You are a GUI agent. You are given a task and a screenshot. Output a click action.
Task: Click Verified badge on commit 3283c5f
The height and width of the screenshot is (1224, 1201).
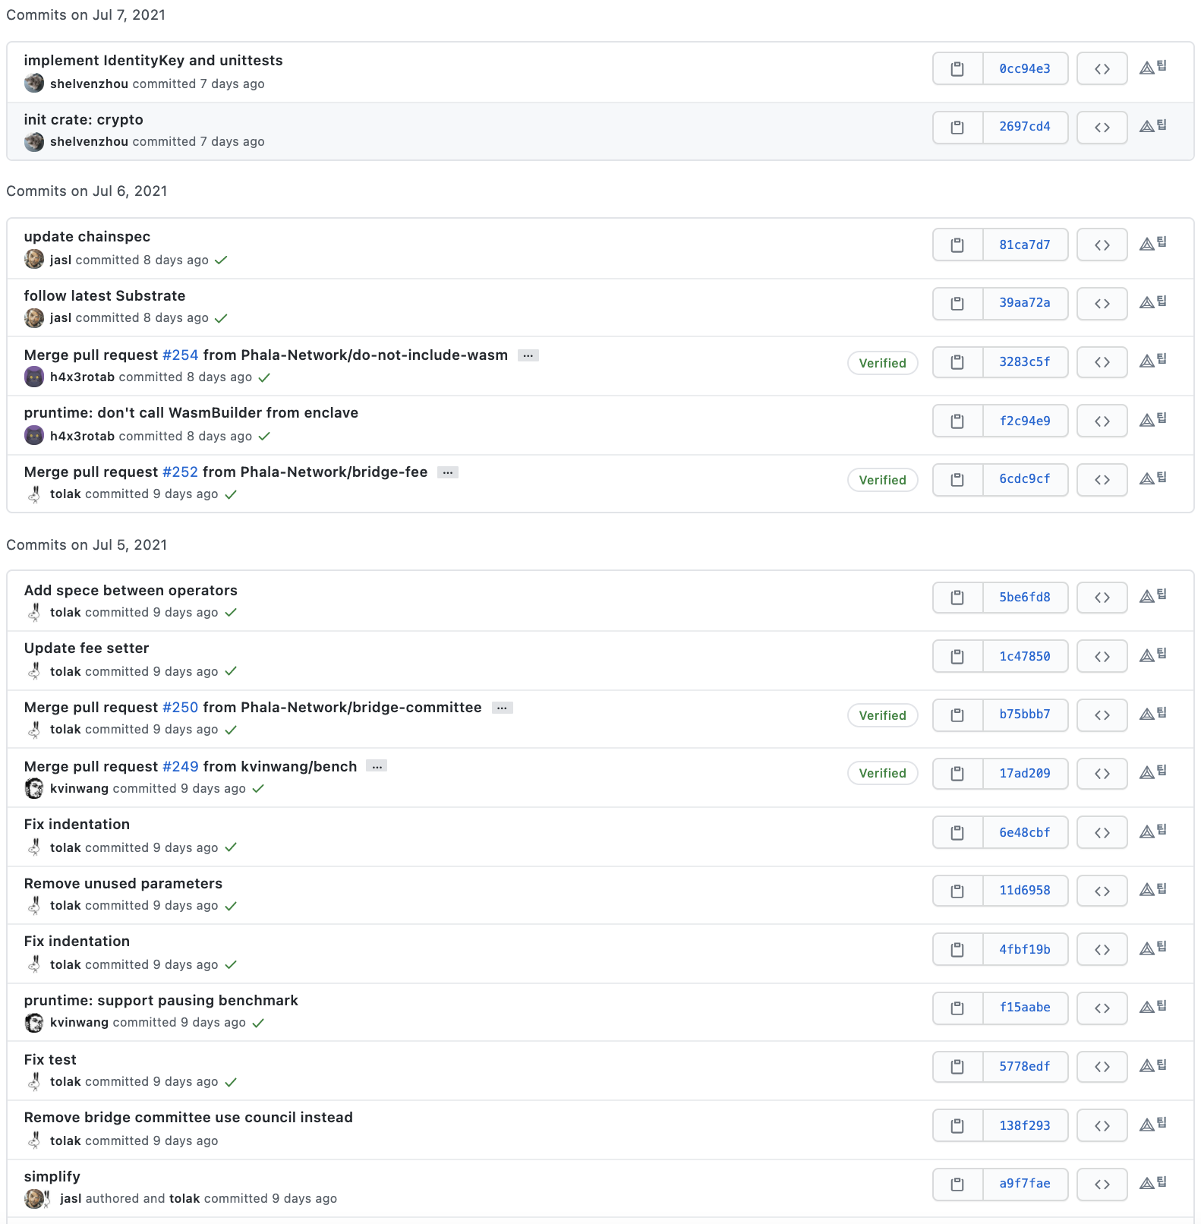click(882, 363)
